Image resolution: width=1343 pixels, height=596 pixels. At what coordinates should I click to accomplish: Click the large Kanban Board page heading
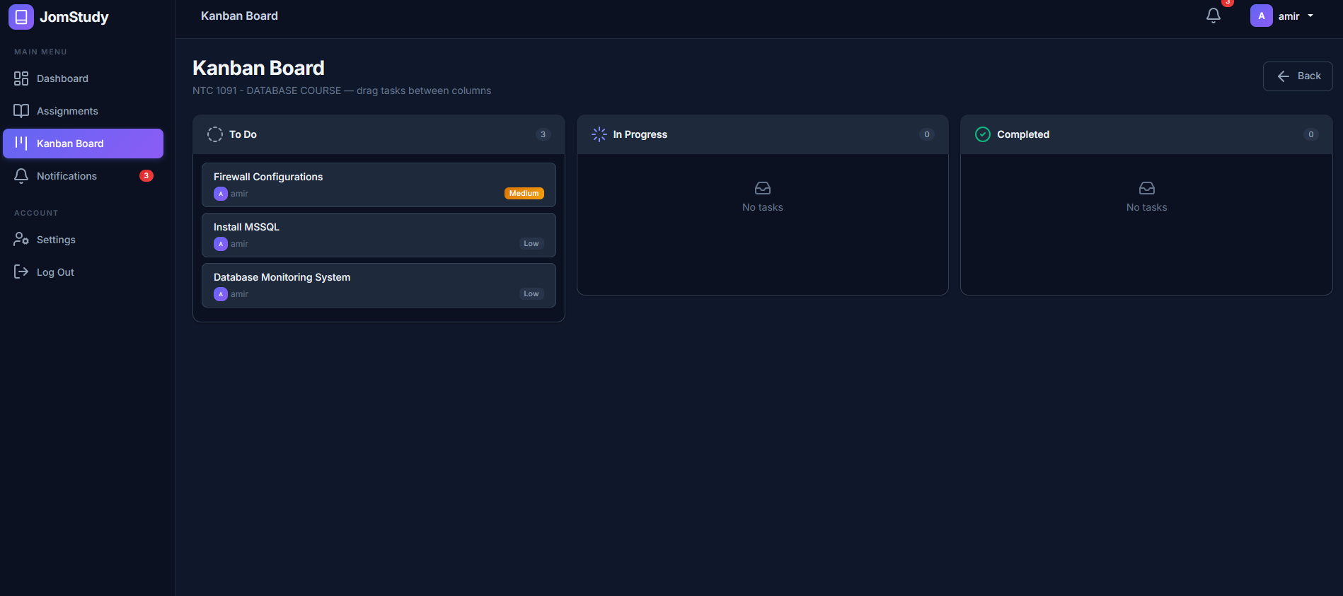click(x=258, y=68)
